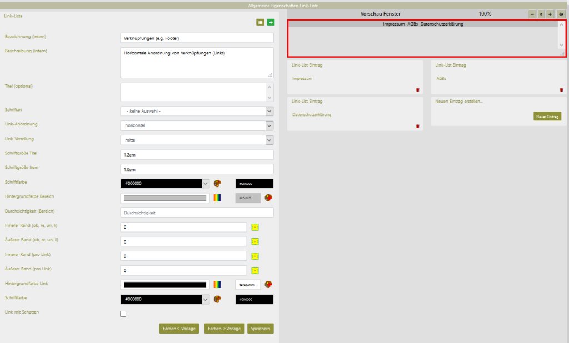Open rainbow color picker for Hintergrundfarbe Bereich
Viewport: 569px width, 343px height.
tap(217, 198)
